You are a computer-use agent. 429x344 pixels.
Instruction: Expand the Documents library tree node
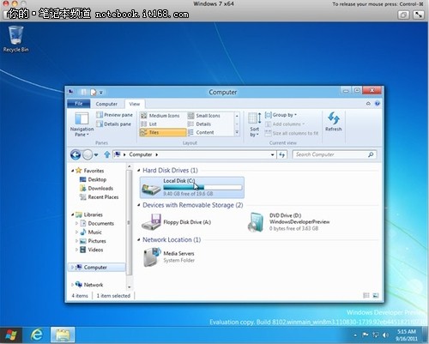point(76,223)
